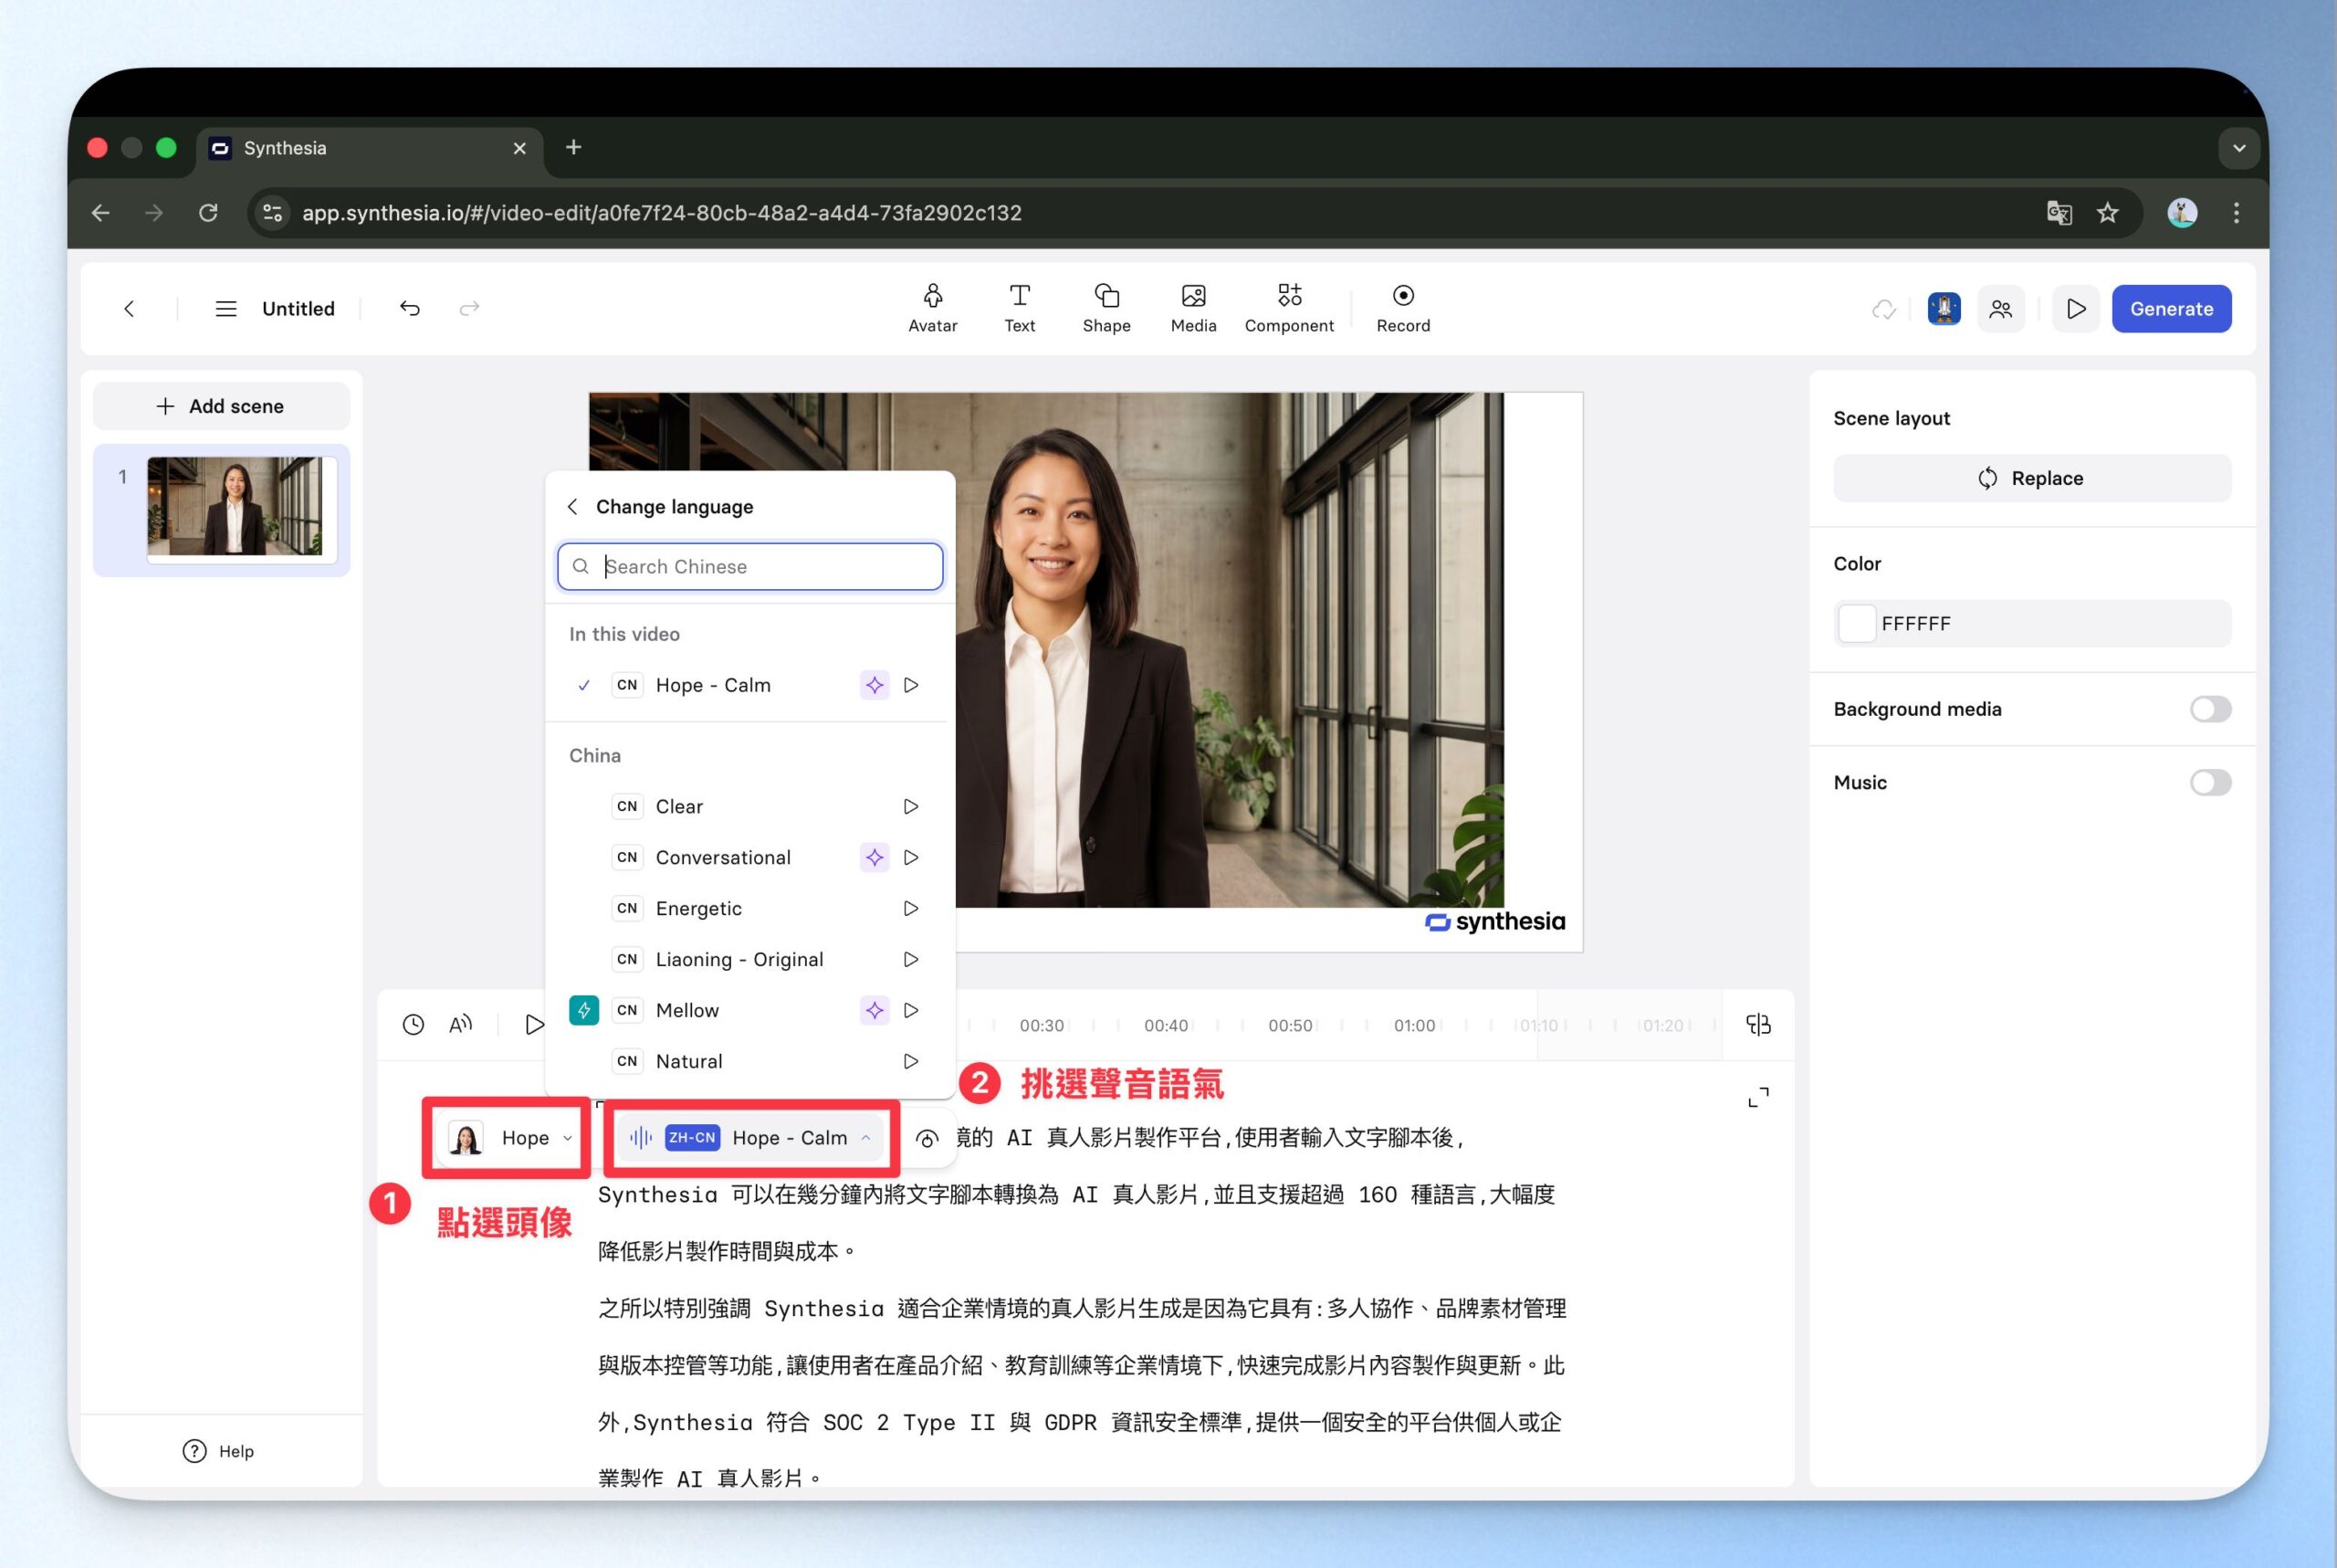The height and width of the screenshot is (1568, 2337).
Task: Turn on the Music toggle
Action: pyautogui.click(x=2209, y=782)
